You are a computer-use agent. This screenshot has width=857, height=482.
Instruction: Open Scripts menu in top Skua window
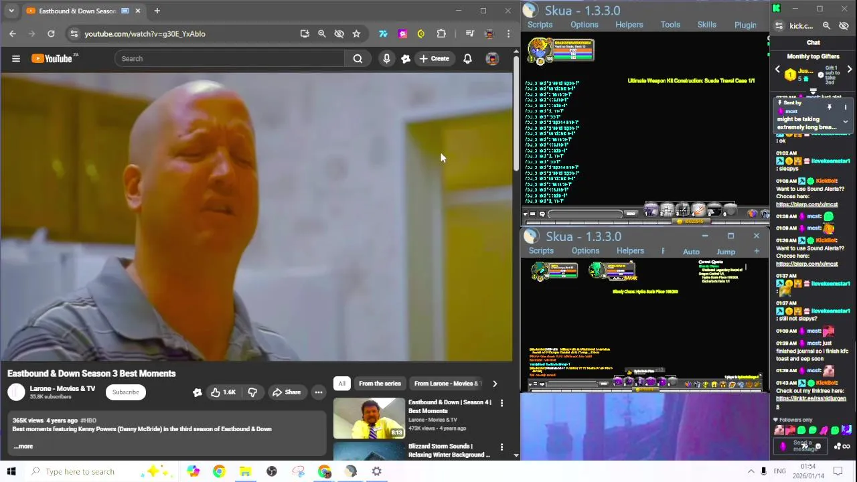click(x=540, y=25)
